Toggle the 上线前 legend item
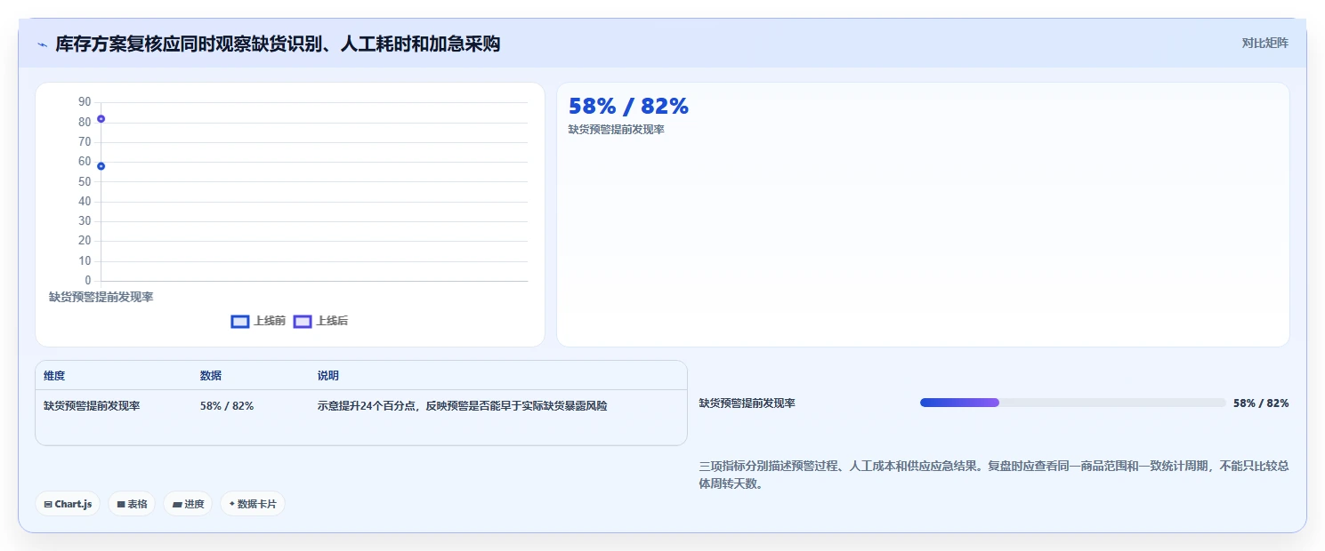1325x551 pixels. [258, 321]
